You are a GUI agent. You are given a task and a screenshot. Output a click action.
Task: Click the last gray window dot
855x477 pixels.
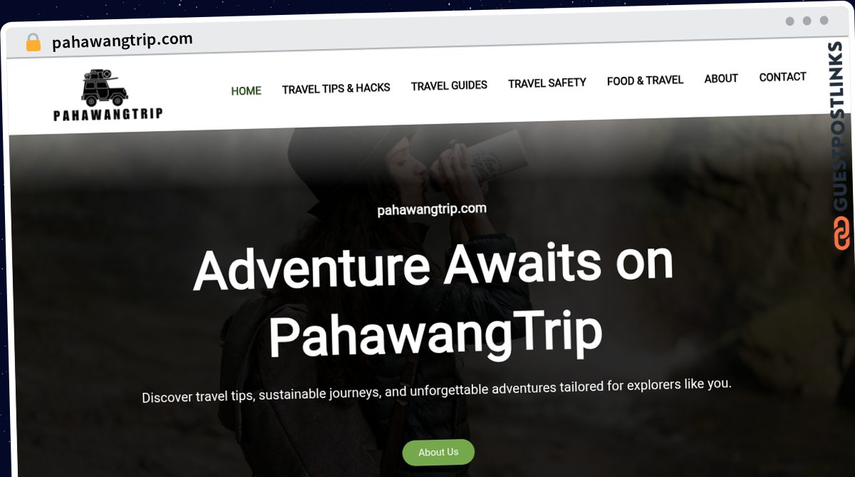pyautogui.click(x=824, y=21)
